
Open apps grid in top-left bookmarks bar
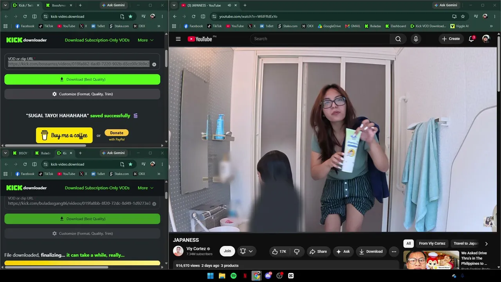5,26
